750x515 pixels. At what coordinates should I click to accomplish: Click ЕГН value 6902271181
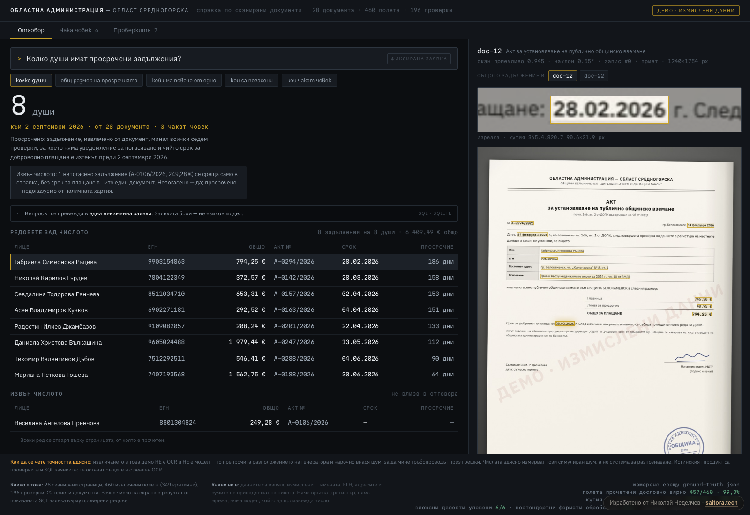[x=166, y=310]
